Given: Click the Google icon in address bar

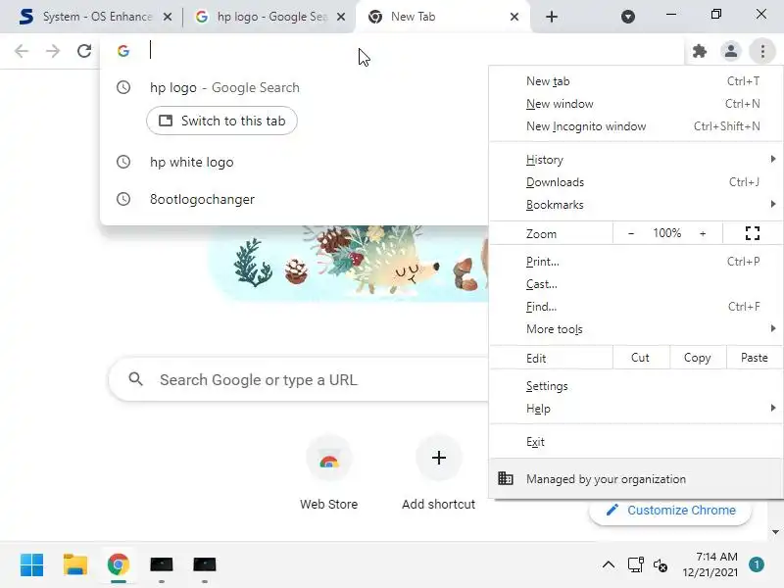Looking at the screenshot, I should point(123,51).
